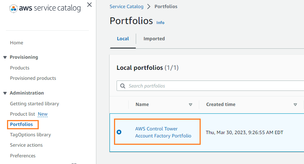Open AWS Control Tower Account Factory Portfolio
Image resolution: width=304 pixels, height=164 pixels.
click(x=163, y=132)
